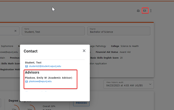The width and height of the screenshot is (174, 110).
Task: Click the Contact dialog title
Action: pos(30,51)
